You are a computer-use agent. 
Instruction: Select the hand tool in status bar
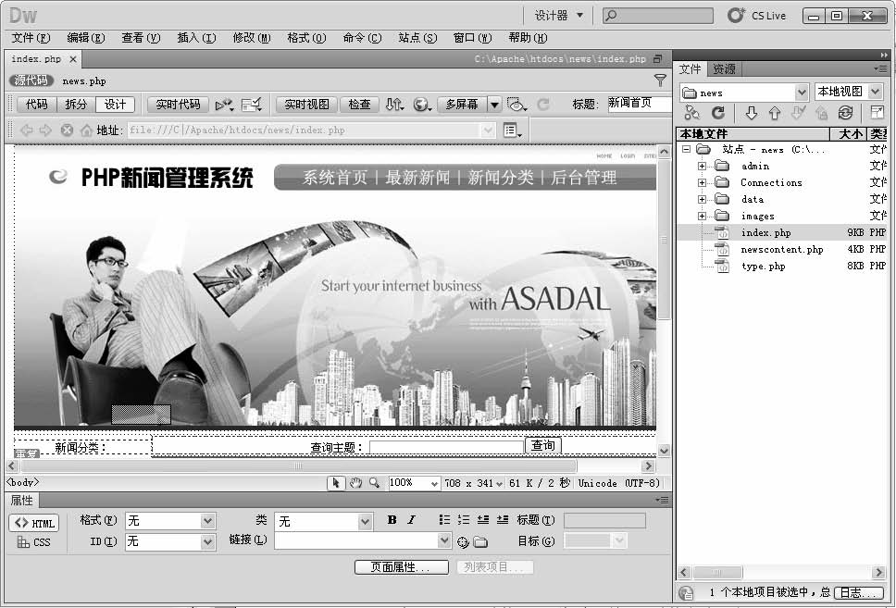click(355, 483)
